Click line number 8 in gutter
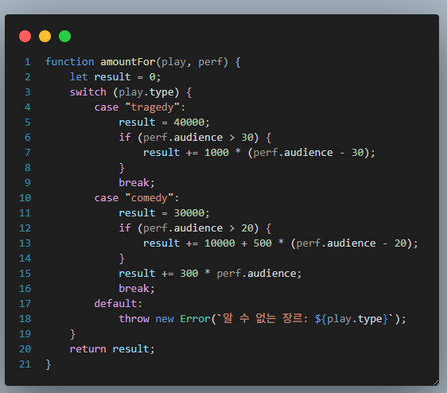 point(28,168)
